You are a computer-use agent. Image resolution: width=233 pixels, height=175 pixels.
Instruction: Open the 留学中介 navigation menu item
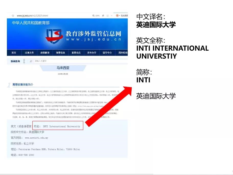(107, 53)
